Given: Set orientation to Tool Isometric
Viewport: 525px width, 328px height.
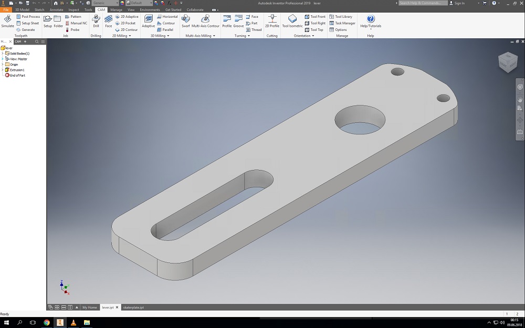Looking at the screenshot, I should 292,21.
